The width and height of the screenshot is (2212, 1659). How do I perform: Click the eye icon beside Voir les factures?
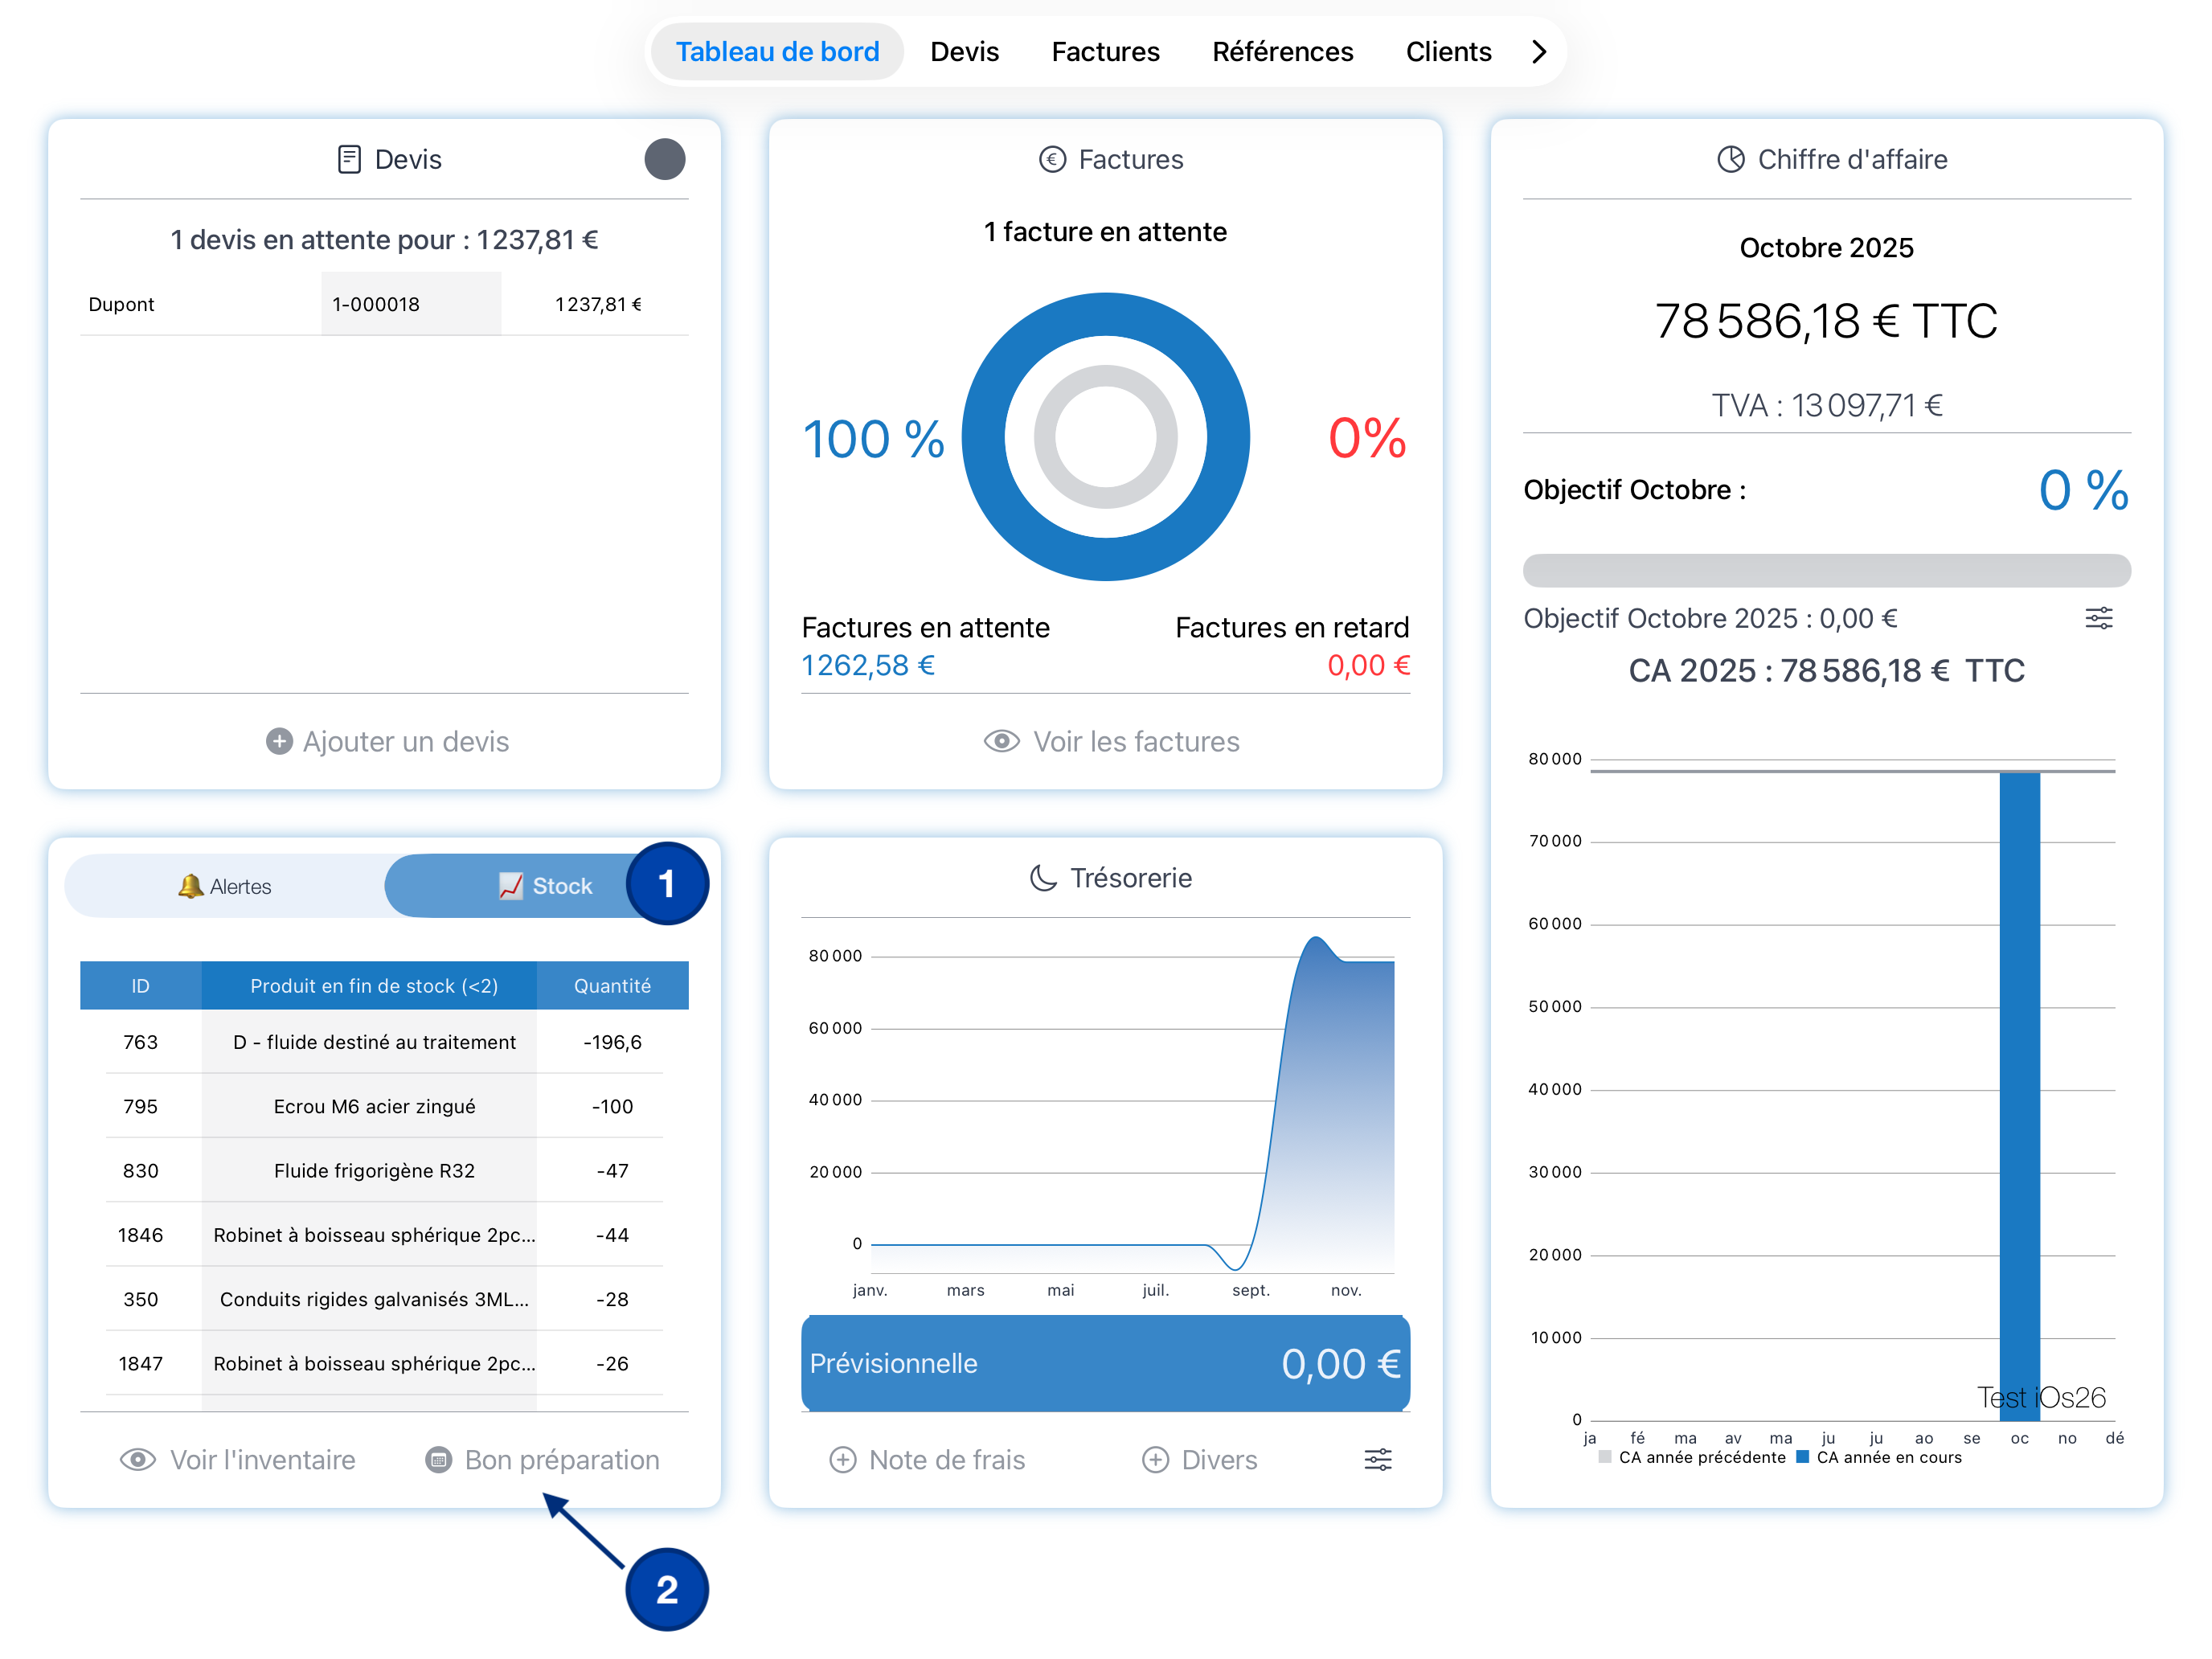(1001, 741)
